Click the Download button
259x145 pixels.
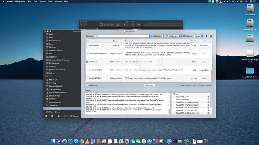[x=149, y=85]
